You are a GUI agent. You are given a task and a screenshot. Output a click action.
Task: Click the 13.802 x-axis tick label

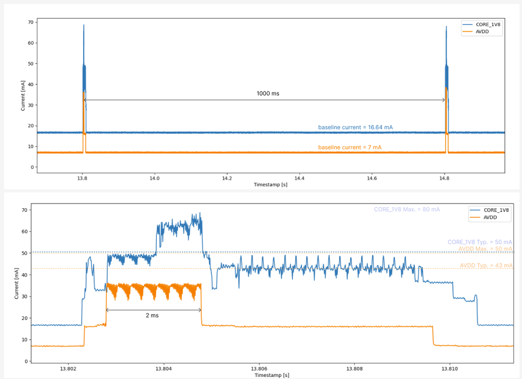68,369
